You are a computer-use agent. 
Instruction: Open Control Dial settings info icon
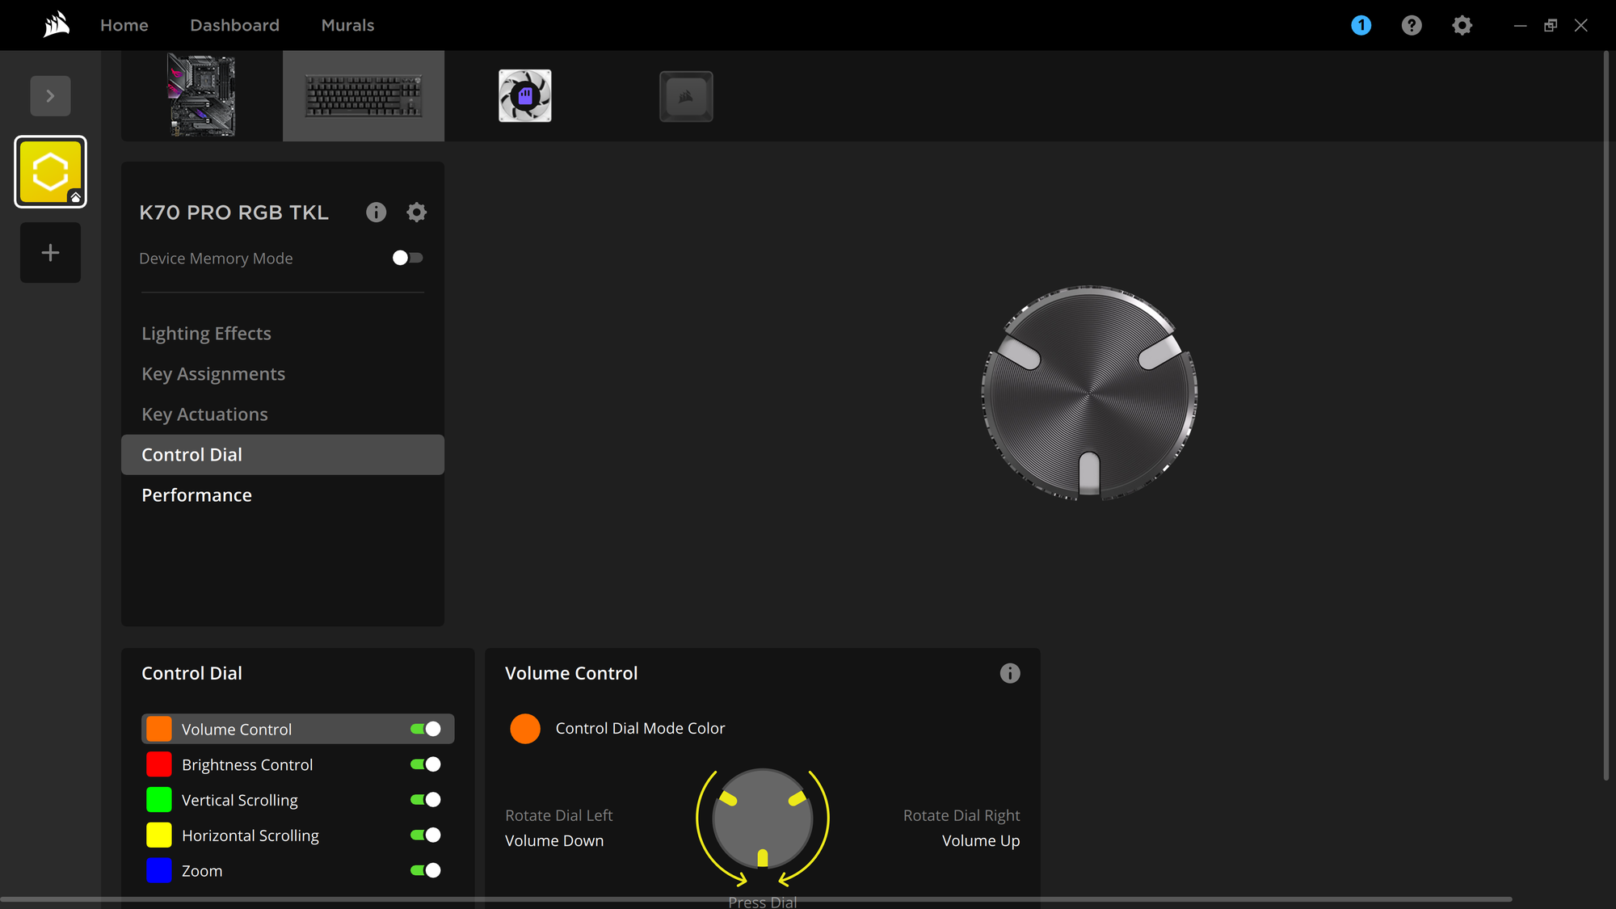(x=1008, y=672)
